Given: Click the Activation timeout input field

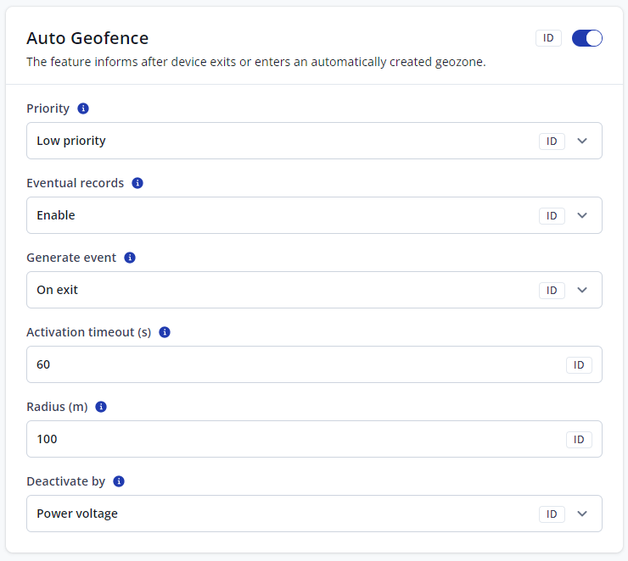Looking at the screenshot, I should point(289,364).
